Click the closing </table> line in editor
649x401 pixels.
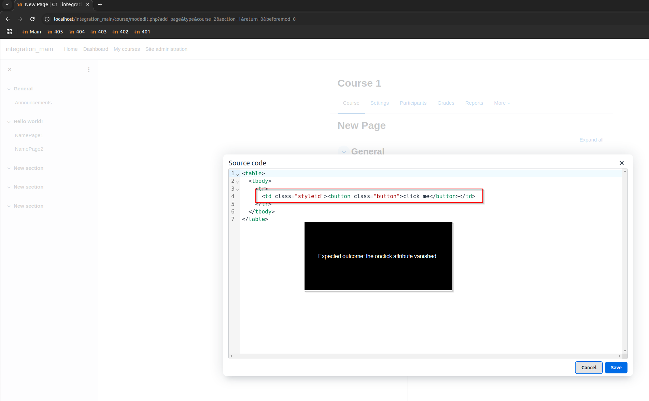255,219
